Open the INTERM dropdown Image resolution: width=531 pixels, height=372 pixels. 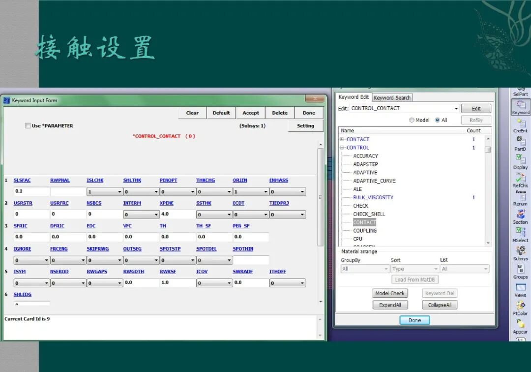(141, 215)
